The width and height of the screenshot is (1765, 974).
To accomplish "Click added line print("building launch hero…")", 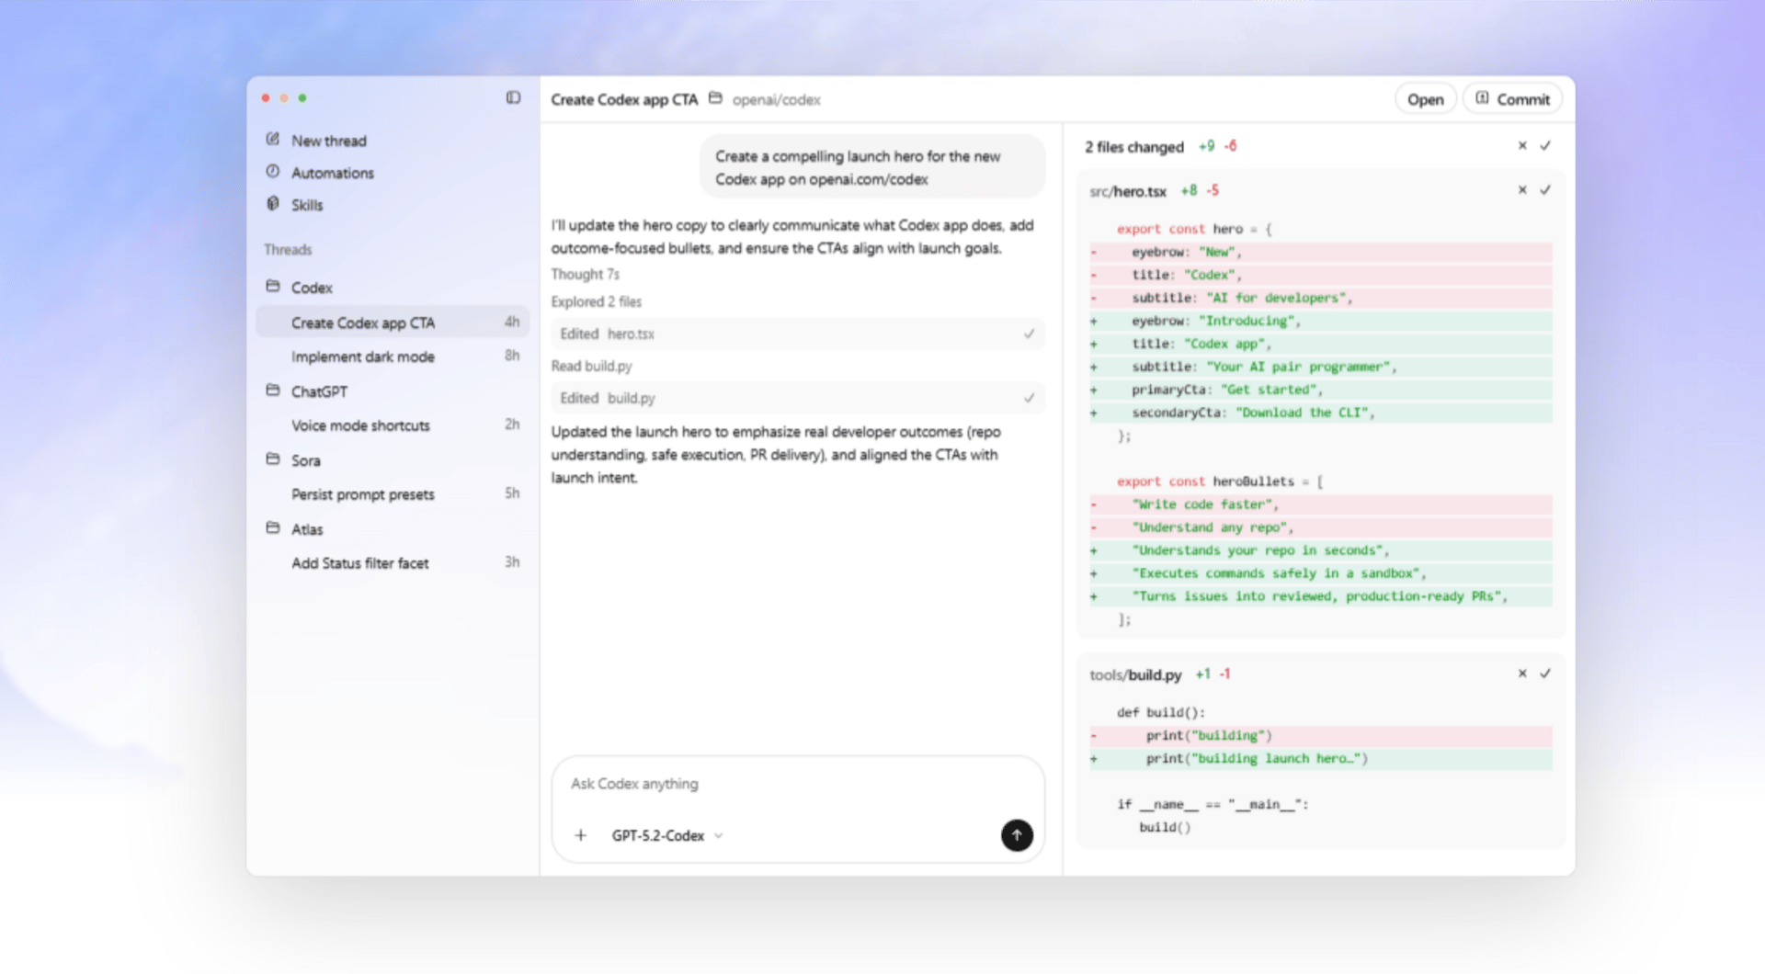I will click(x=1321, y=759).
